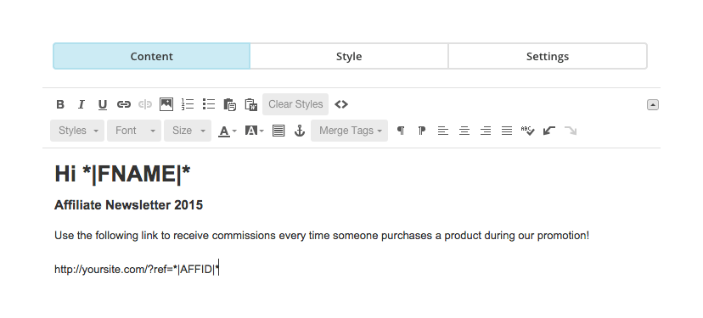703x318 pixels.
Task: Open the background color picker
Action: [254, 131]
